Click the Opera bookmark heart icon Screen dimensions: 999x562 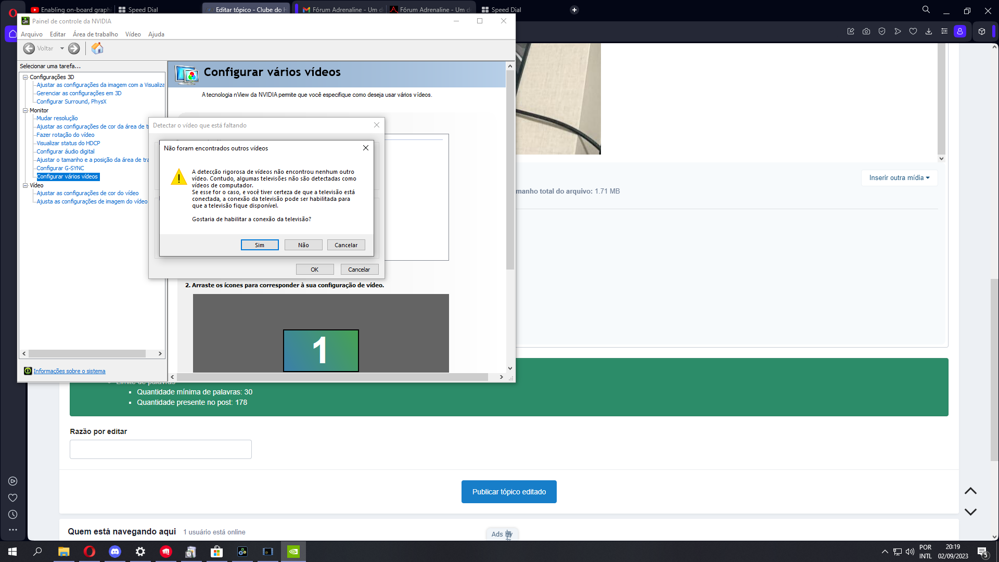click(x=913, y=32)
